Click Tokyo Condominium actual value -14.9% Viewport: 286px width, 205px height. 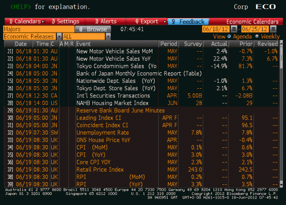coord(219,66)
